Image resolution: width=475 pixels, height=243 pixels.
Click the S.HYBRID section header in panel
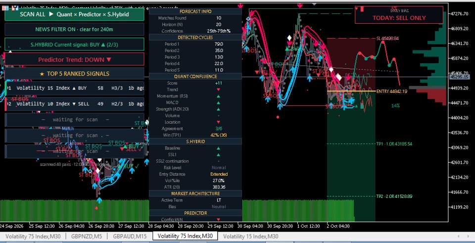click(x=195, y=142)
